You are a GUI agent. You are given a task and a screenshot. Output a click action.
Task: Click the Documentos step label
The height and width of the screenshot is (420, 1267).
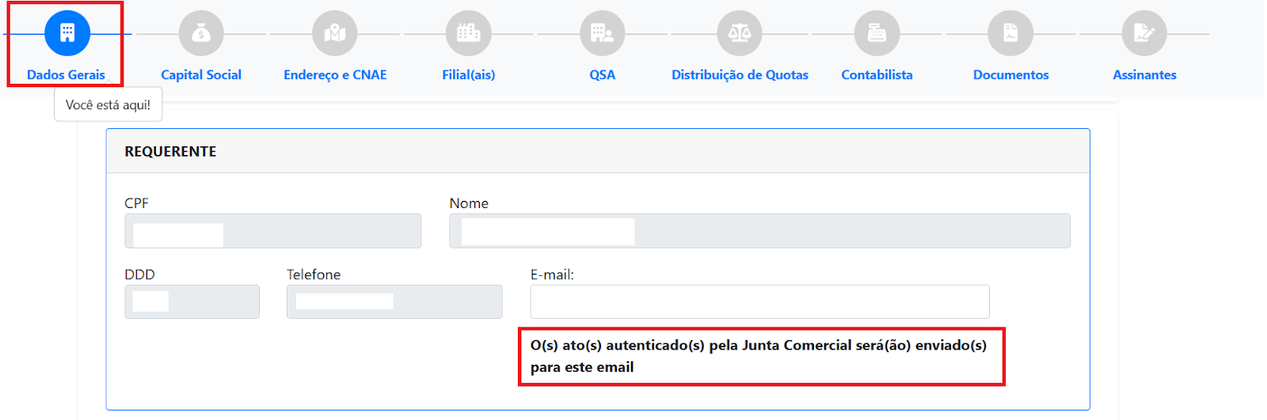1010,74
